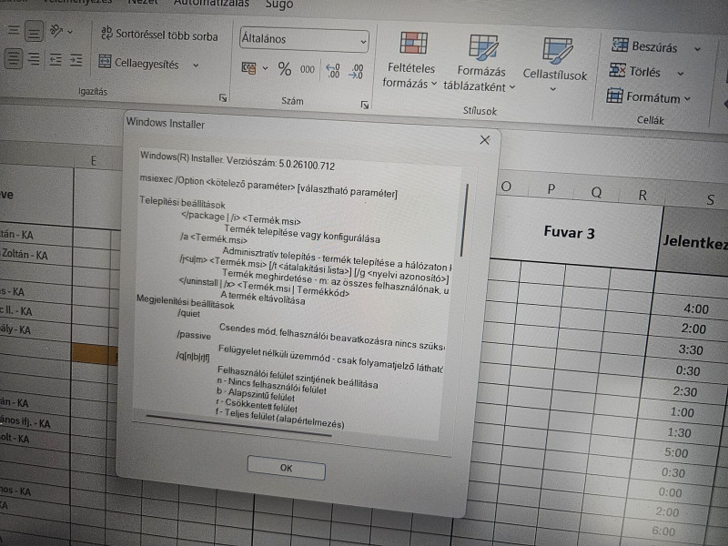Click increase indent icon
The width and height of the screenshot is (728, 546).
pos(76,60)
